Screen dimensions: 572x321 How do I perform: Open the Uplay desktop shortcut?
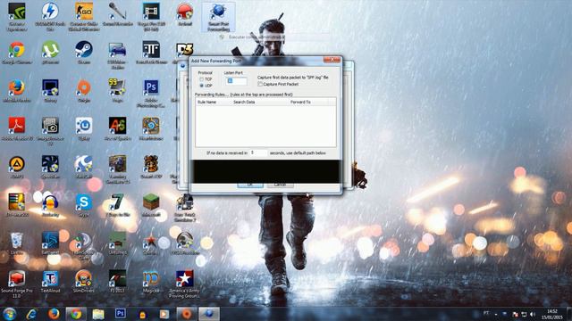84,128
